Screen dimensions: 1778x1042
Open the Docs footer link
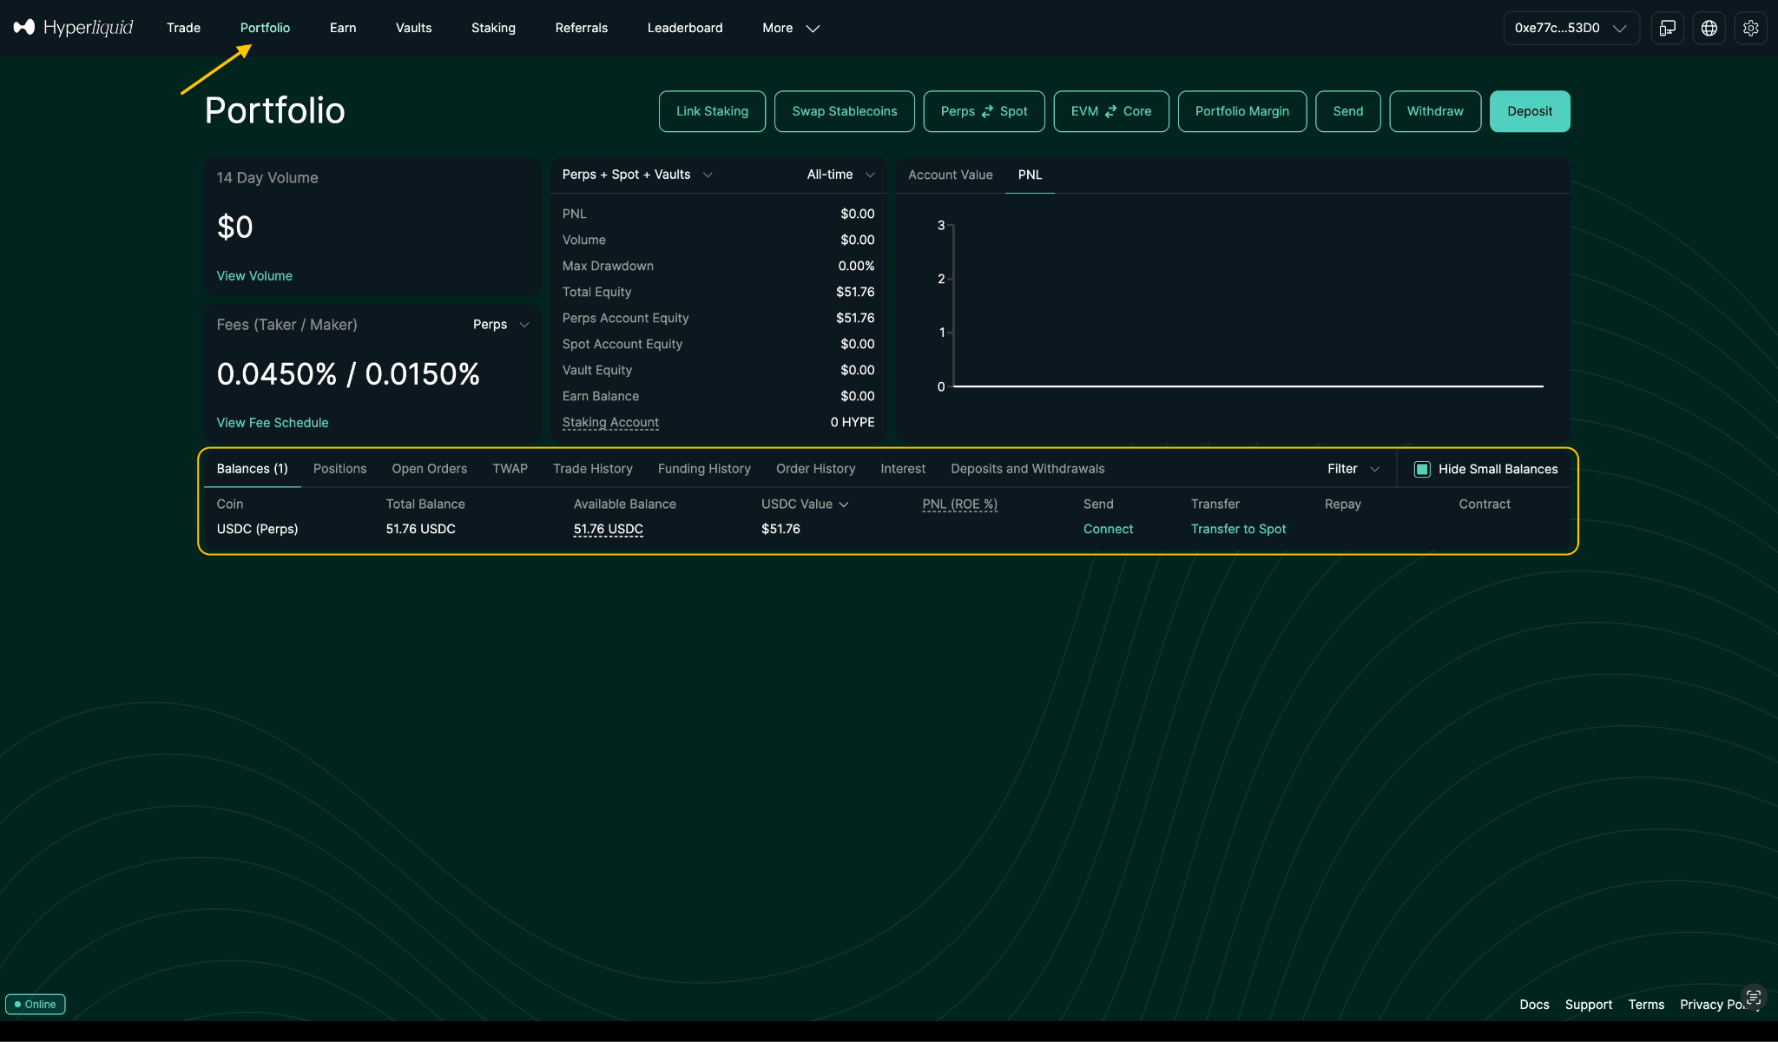1533,1005
